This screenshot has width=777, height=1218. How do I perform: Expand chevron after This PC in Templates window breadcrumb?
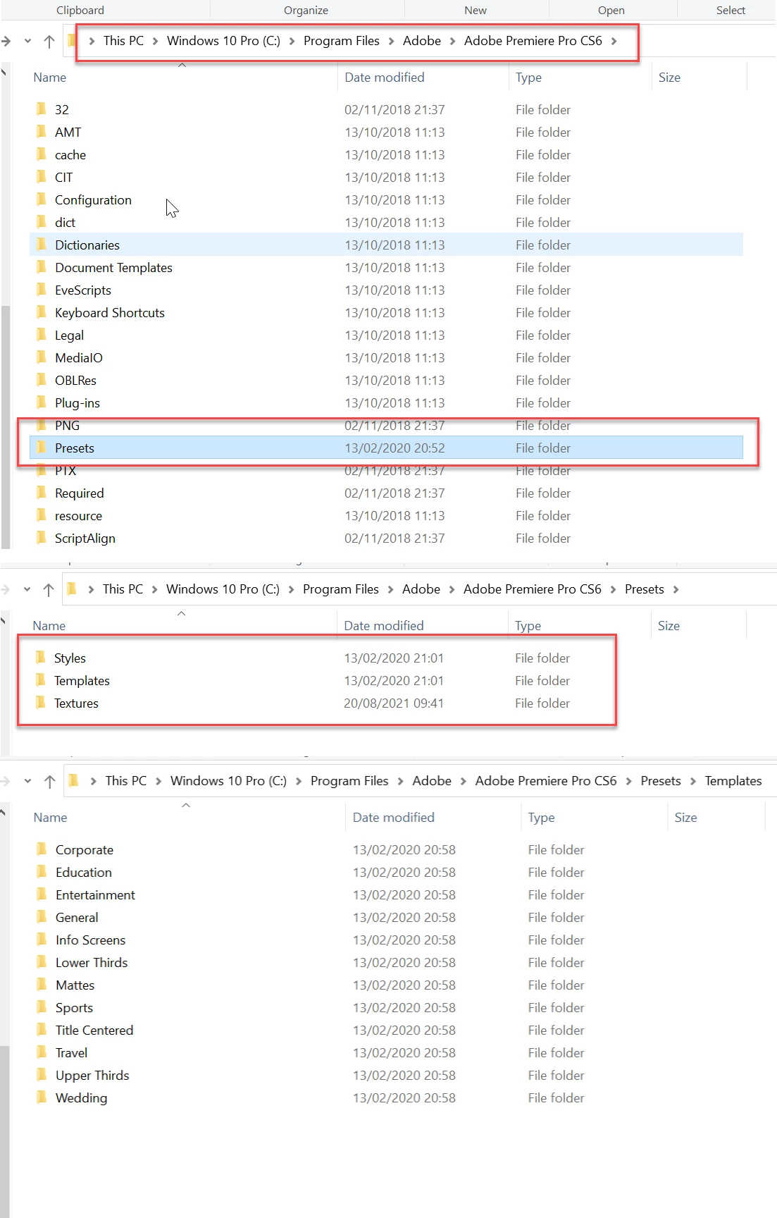(x=158, y=781)
